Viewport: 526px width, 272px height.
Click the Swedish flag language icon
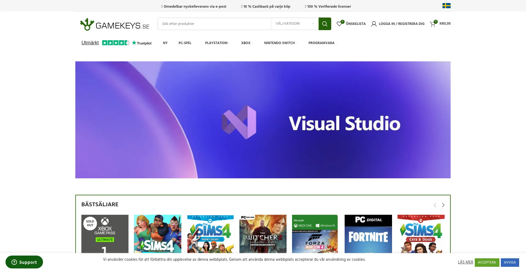446,6
